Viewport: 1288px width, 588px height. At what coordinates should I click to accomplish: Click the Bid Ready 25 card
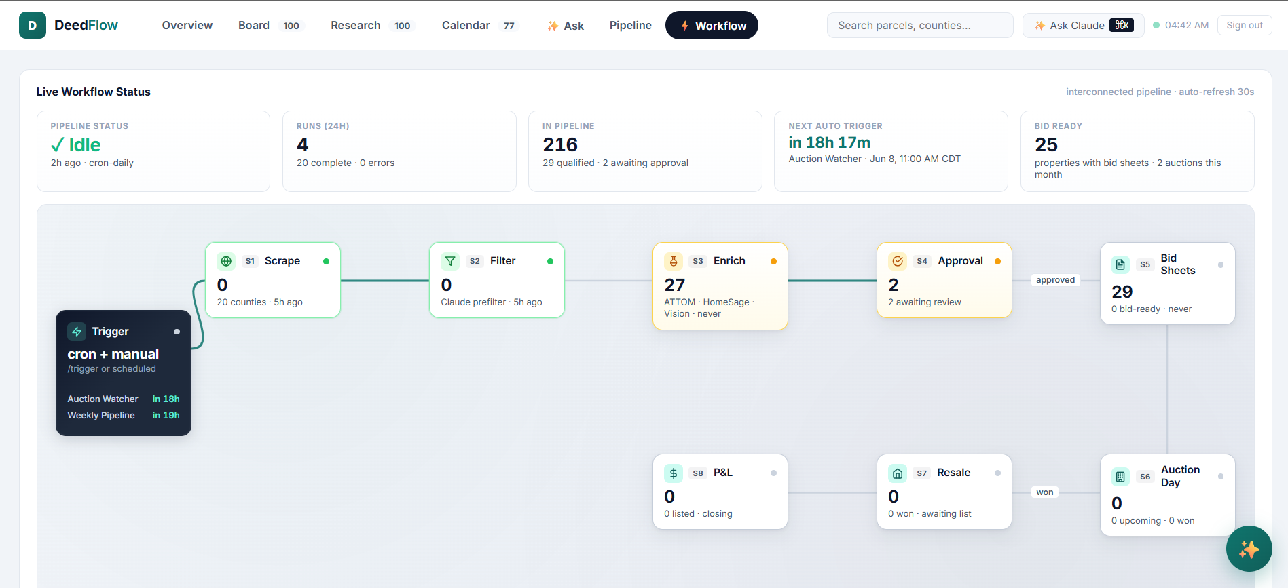(1137, 151)
